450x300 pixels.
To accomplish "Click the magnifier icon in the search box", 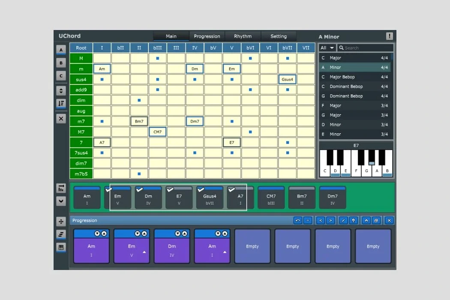I will (x=341, y=48).
